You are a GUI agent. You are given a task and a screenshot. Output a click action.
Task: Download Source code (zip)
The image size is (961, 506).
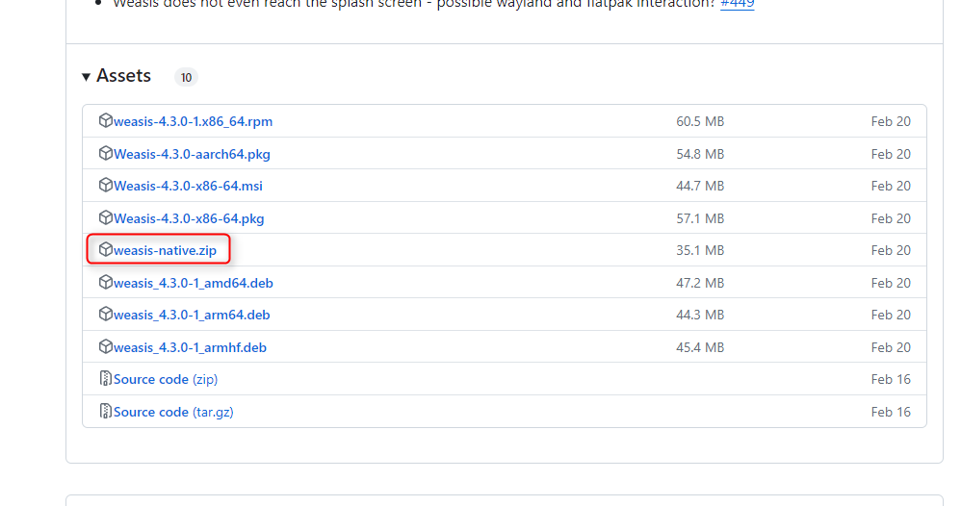click(166, 379)
